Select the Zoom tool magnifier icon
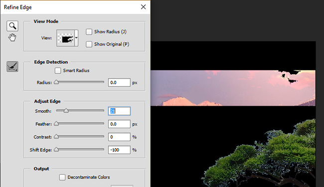 [12, 26]
